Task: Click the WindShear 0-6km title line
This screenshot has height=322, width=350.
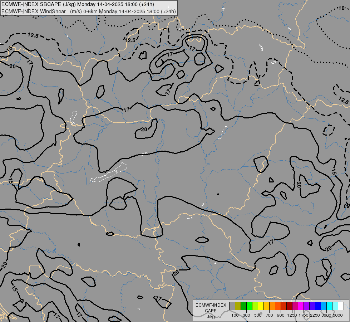Action: pyautogui.click(x=88, y=11)
